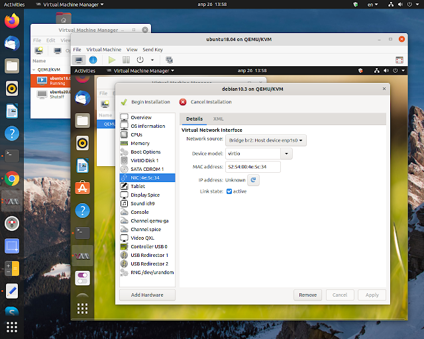Select the Console entry
Screen dimensions: 424x339
click(147, 213)
